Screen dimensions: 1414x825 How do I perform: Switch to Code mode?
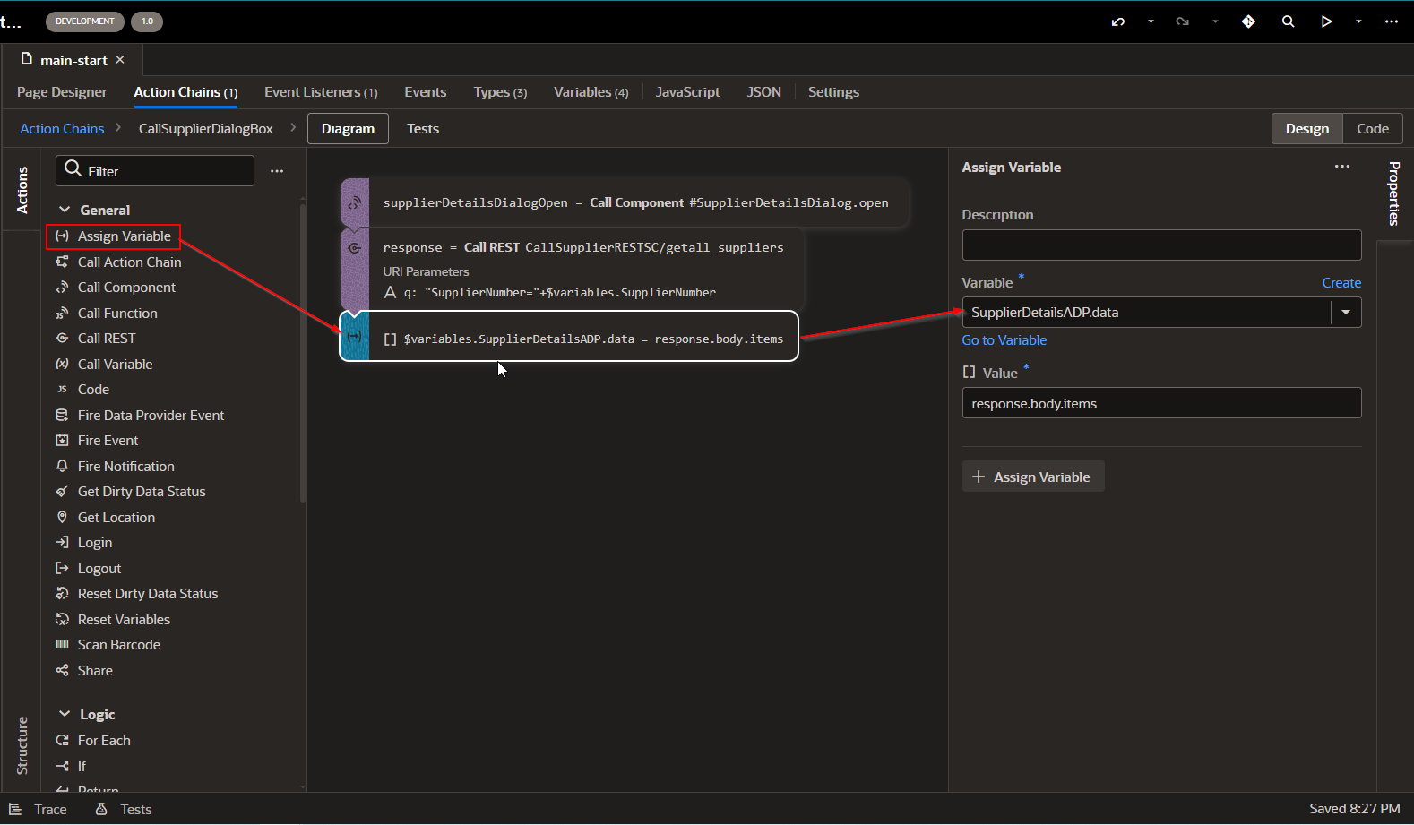pyautogui.click(x=1372, y=128)
